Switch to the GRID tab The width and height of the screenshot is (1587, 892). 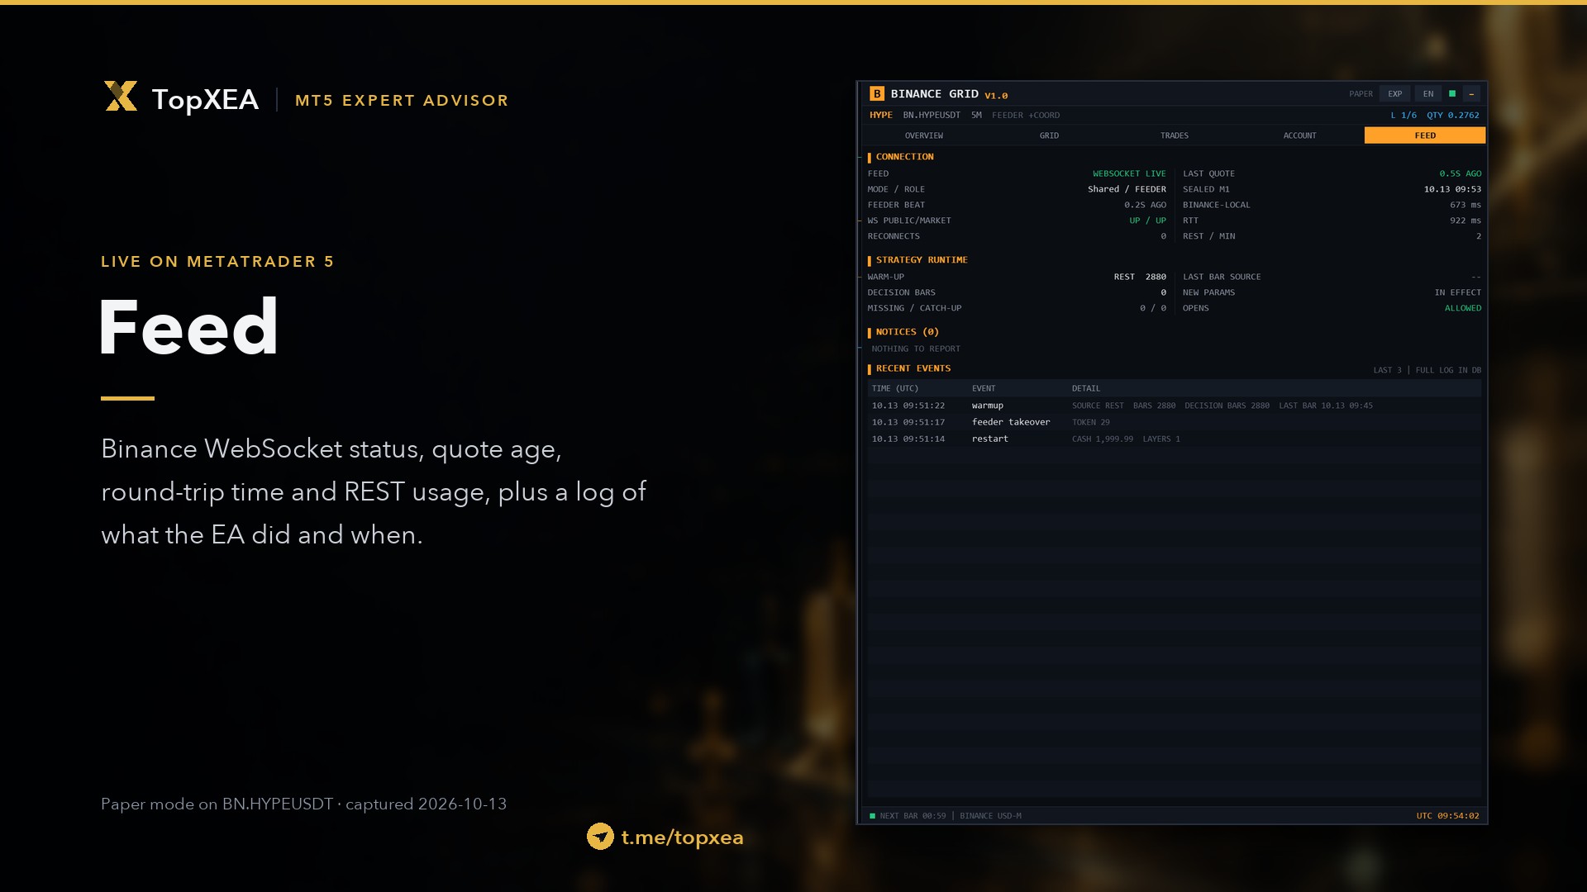point(1049,135)
